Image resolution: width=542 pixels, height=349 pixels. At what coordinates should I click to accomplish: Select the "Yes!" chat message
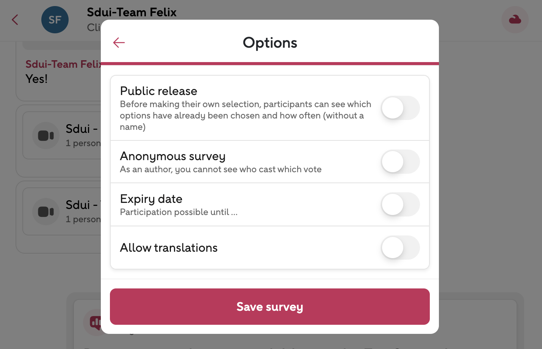click(x=37, y=79)
